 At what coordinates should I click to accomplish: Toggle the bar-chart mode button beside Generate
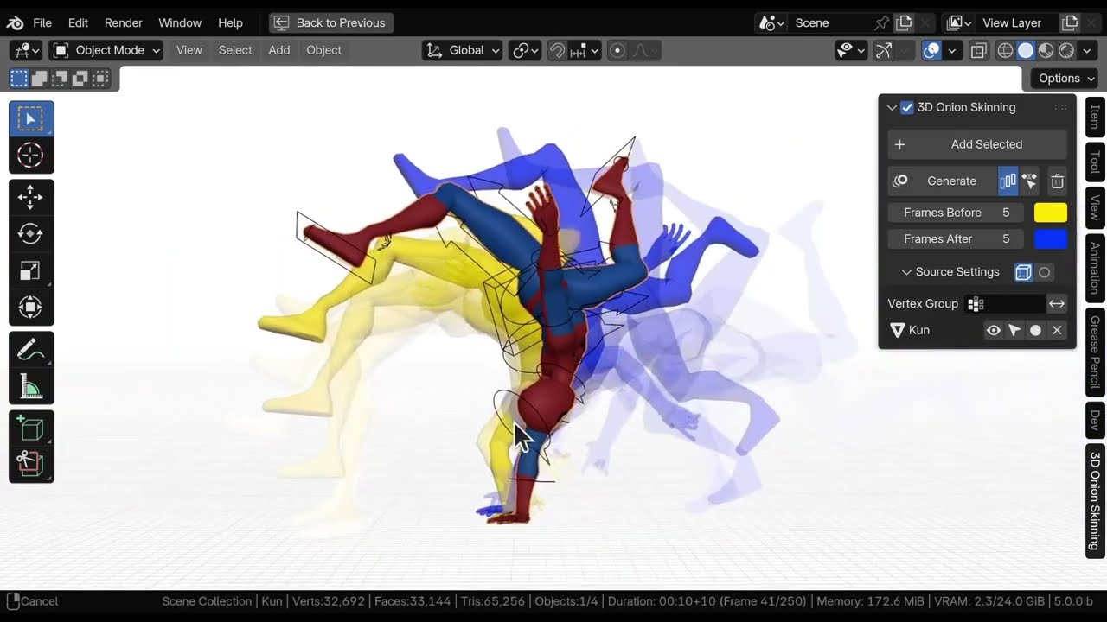point(1008,181)
